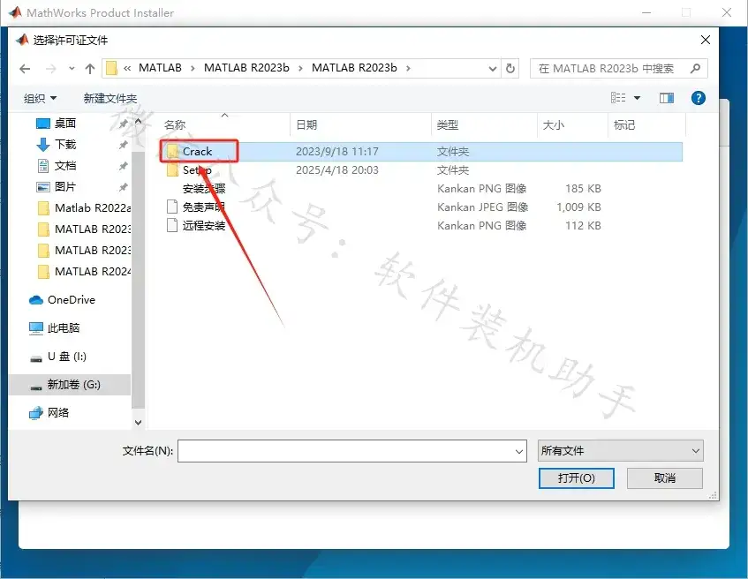
Task: Select 新加卷 (G:) drive
Action: point(69,385)
